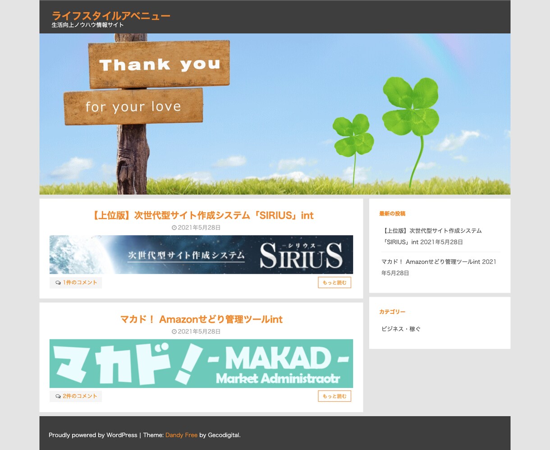Click the comment bubble icon beside 2件のコメント
This screenshot has height=450, width=550.
pyautogui.click(x=58, y=396)
